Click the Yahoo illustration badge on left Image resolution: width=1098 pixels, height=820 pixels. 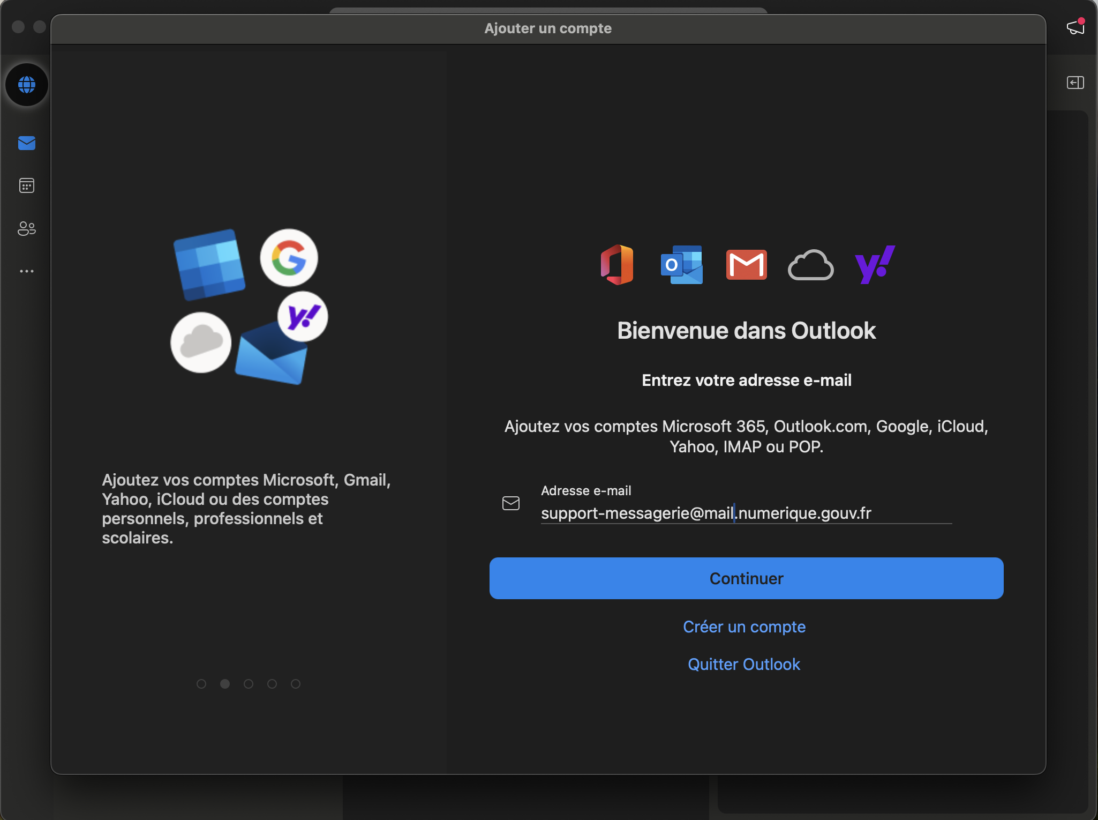point(303,317)
